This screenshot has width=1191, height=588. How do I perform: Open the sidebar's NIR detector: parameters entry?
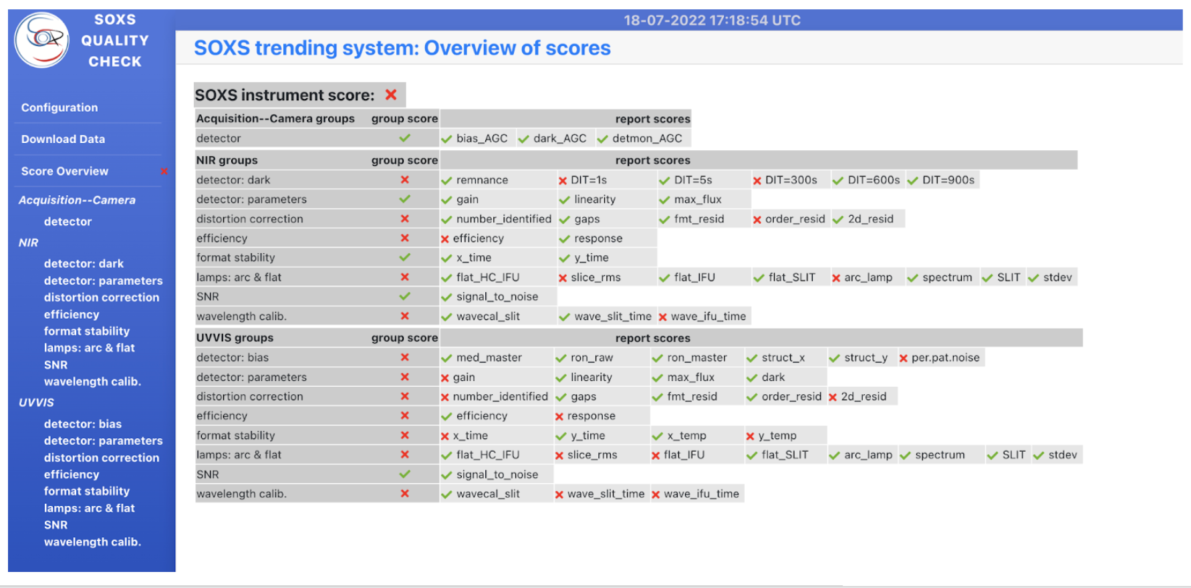click(x=103, y=281)
